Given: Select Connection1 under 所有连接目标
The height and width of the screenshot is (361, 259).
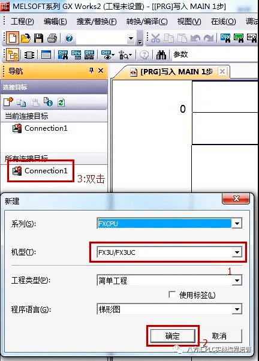Looking at the screenshot, I should [40, 171].
